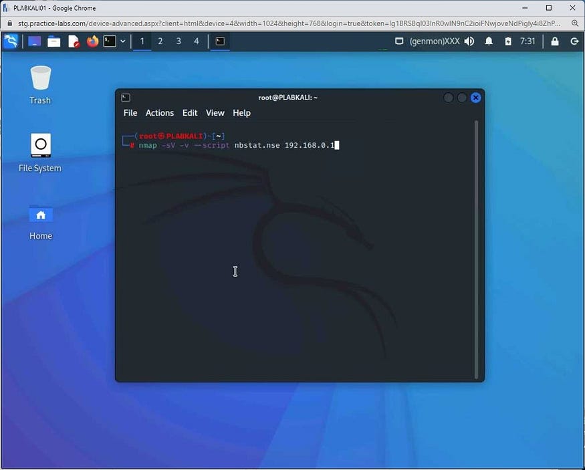Open the Home folder desktop icon

(41, 222)
